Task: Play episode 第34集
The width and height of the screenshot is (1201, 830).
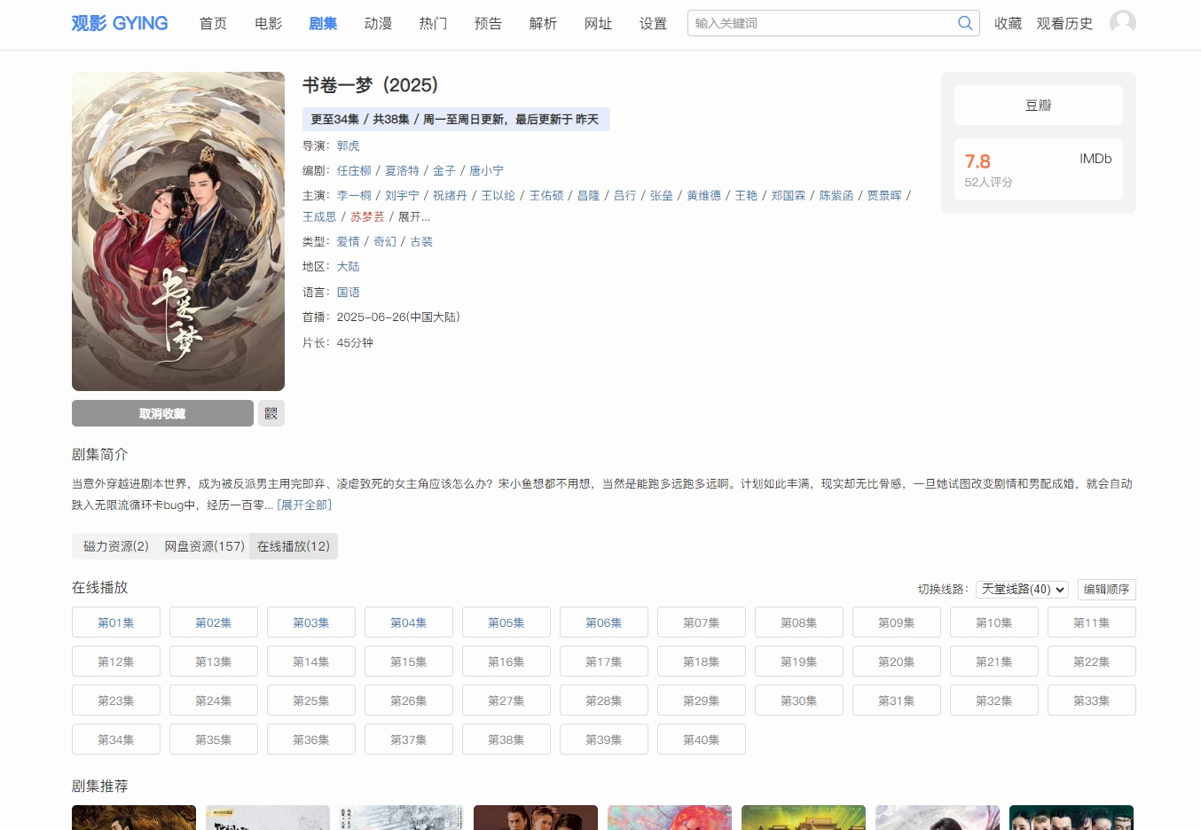Action: [x=116, y=740]
